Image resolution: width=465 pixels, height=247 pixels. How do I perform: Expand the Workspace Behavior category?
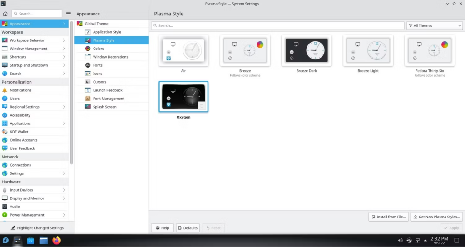pyautogui.click(x=64, y=40)
